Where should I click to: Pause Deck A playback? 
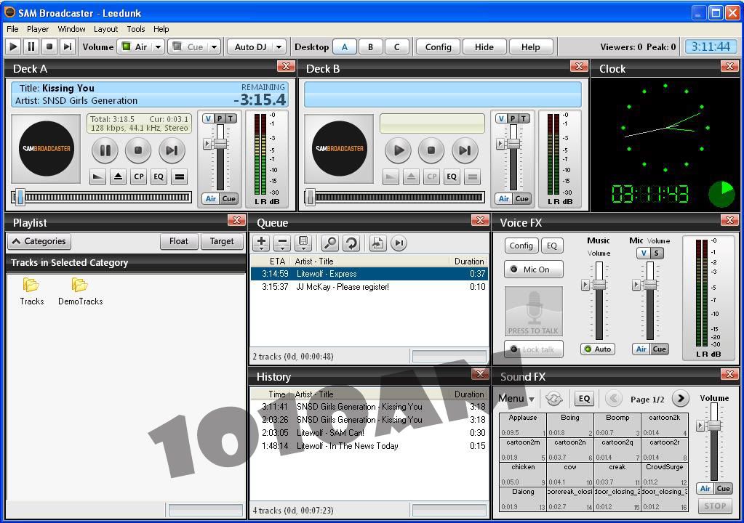(x=105, y=150)
